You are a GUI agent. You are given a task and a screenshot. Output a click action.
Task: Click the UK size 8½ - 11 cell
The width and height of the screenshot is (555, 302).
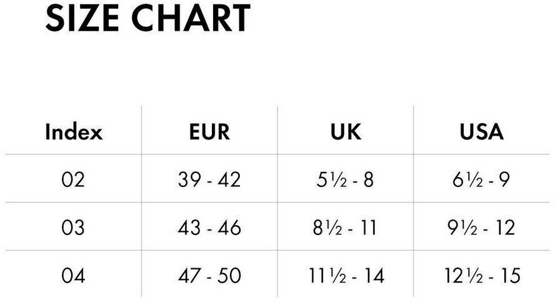[346, 228]
